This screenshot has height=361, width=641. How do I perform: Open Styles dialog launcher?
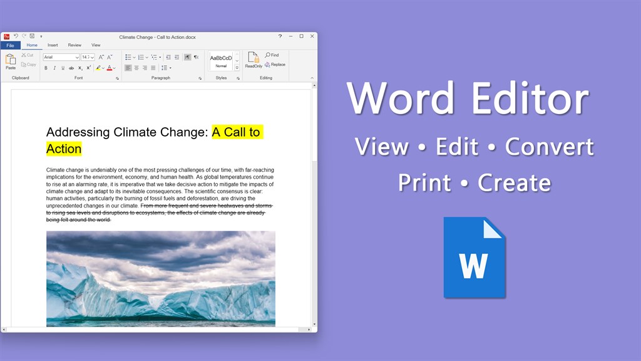click(x=238, y=78)
